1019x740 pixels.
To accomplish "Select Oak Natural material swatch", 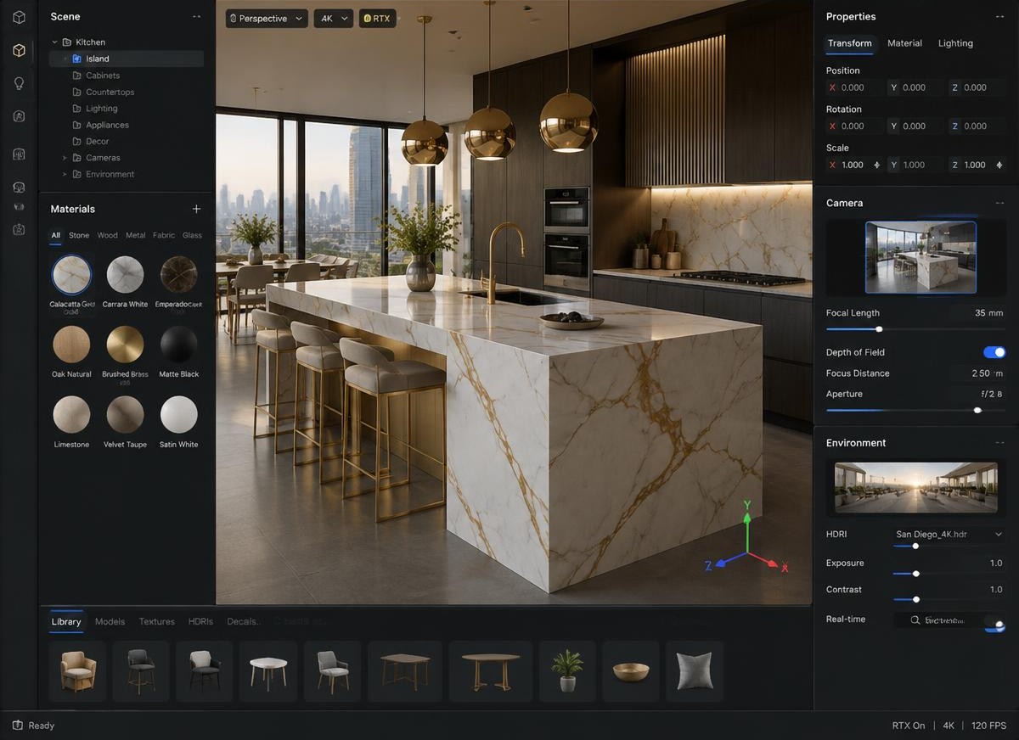I will point(71,345).
